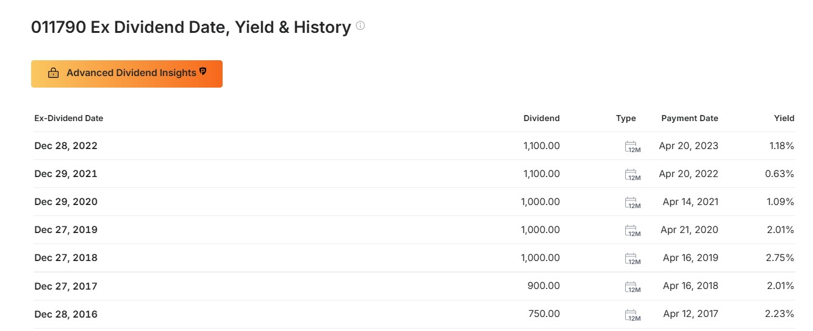Click the 12M type icon for Dec 27, 2019
The width and height of the screenshot is (813, 331).
coord(632,231)
